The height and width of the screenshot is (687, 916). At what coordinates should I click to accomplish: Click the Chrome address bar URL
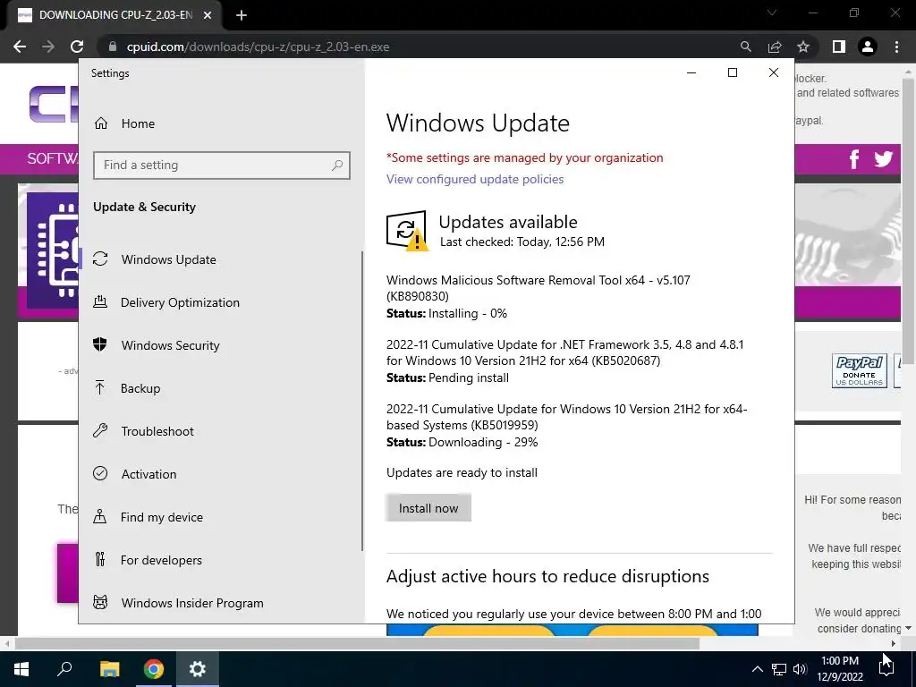258,47
